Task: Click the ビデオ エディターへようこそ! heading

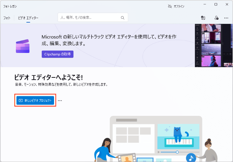Action: coord(48,77)
